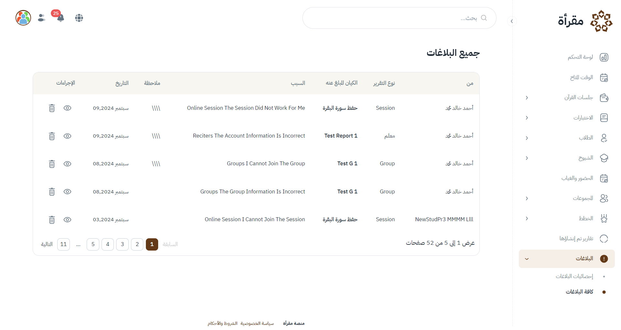
Task: Open the user profile avatar
Action: click(23, 18)
